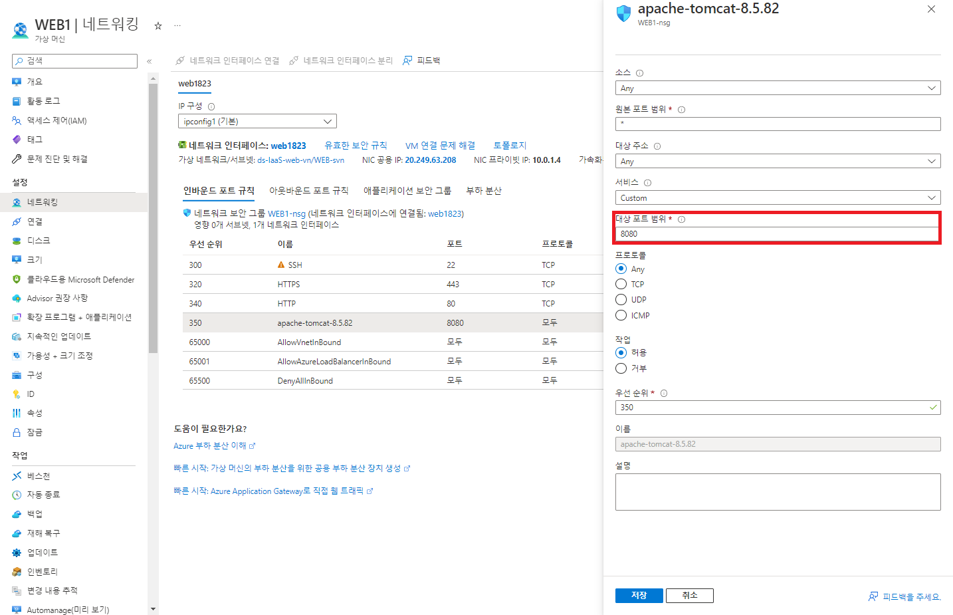Switch to the 부하 분산 tab
Screen dimensions: 953x615
click(x=484, y=191)
